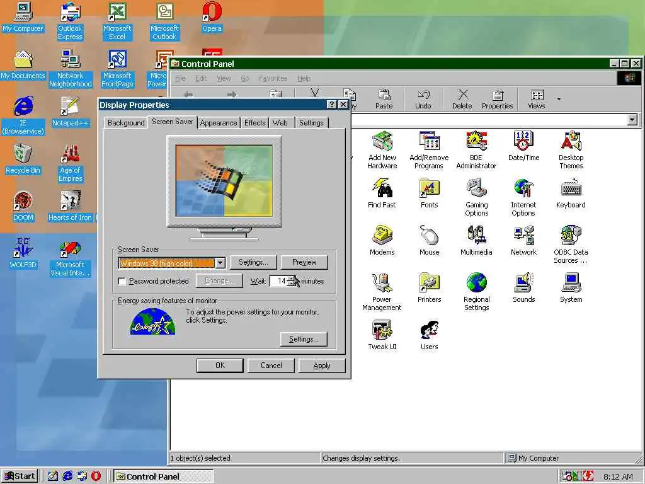Switch to Web tab
The image size is (645, 484).
pos(280,123)
